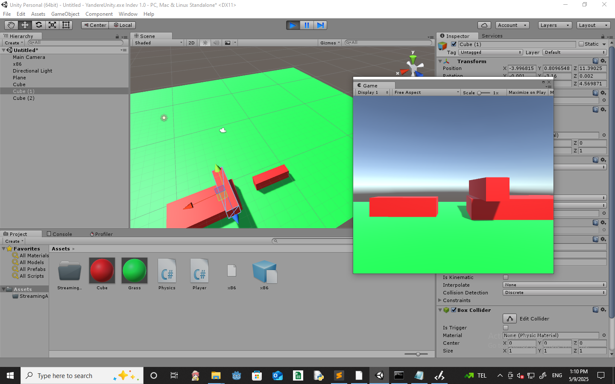Disable the Box Collider component checkbox
615x384 pixels.
coord(454,310)
